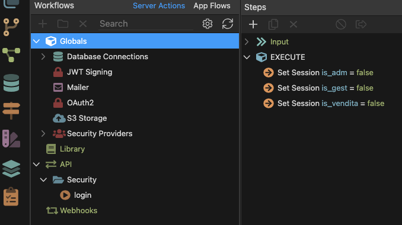Image resolution: width=402 pixels, height=225 pixels.
Task: Click the Security folder icon
Action: [x=58, y=179]
